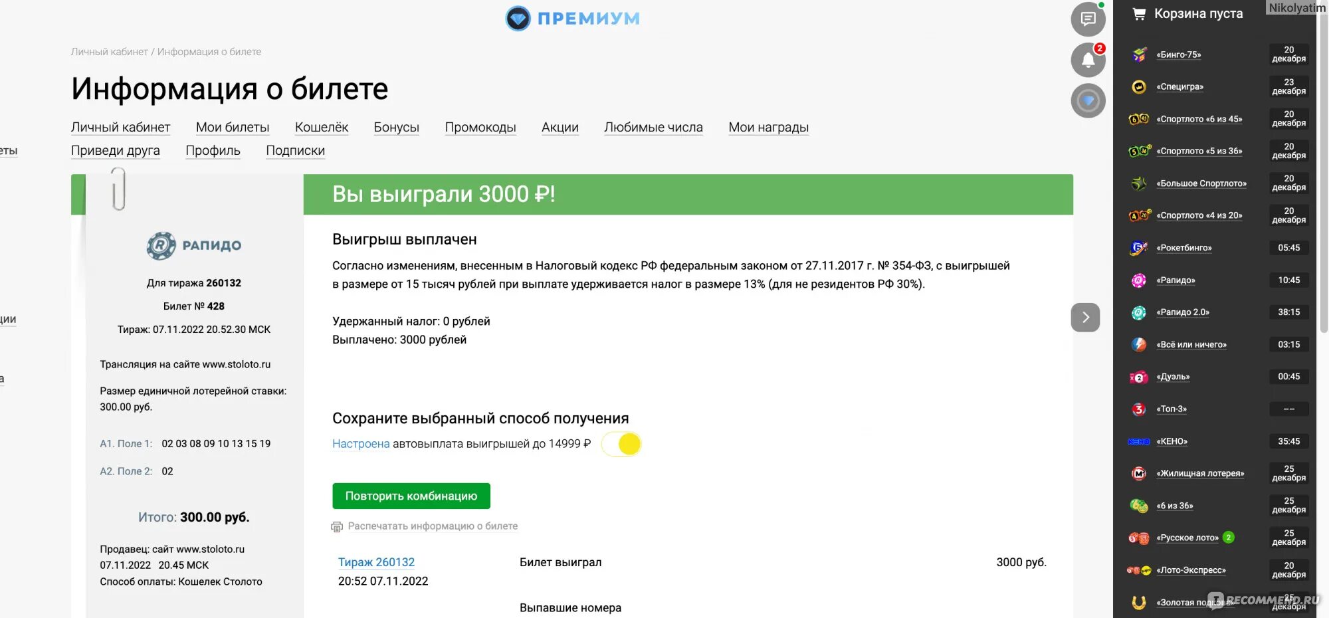Open the Промокоды tab
Screen dimensions: 1329x618
coord(480,127)
